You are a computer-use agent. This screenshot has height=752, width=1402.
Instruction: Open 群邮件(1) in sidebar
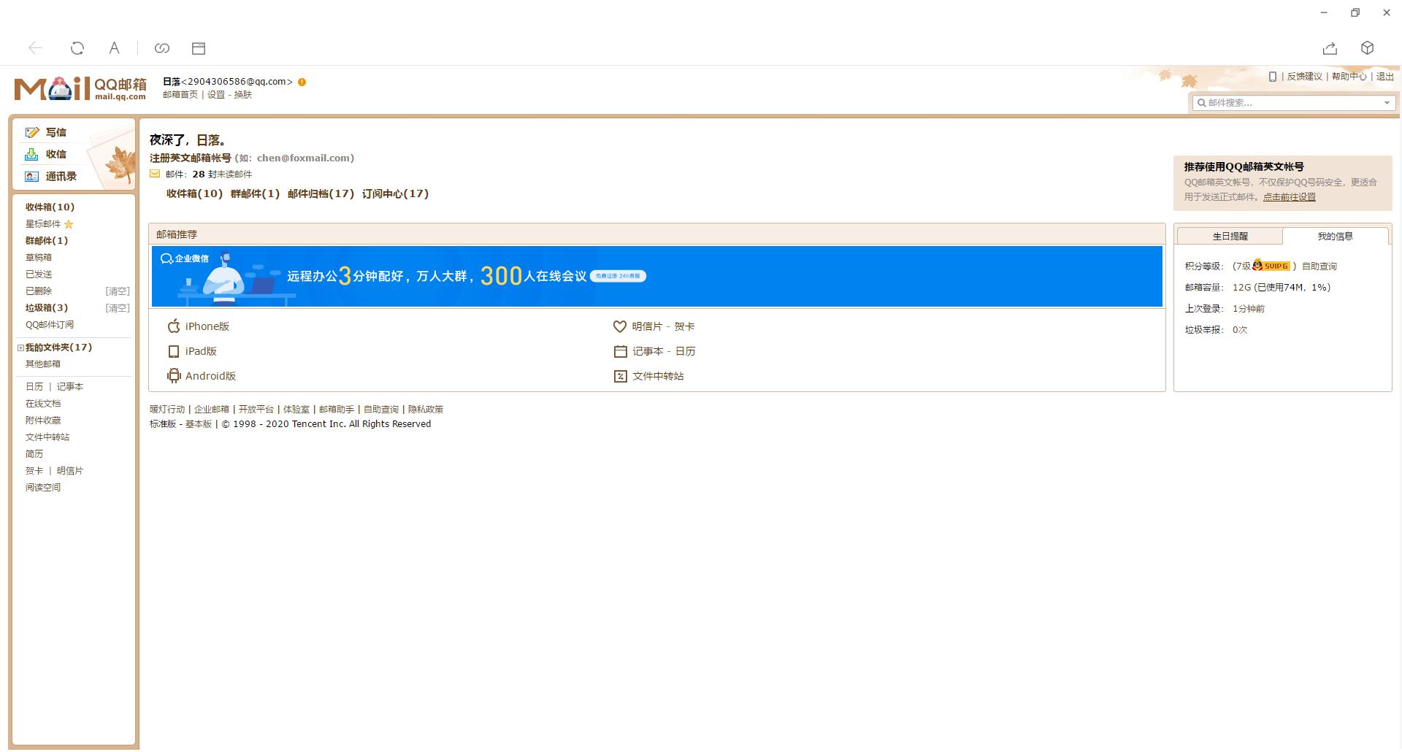pos(47,241)
